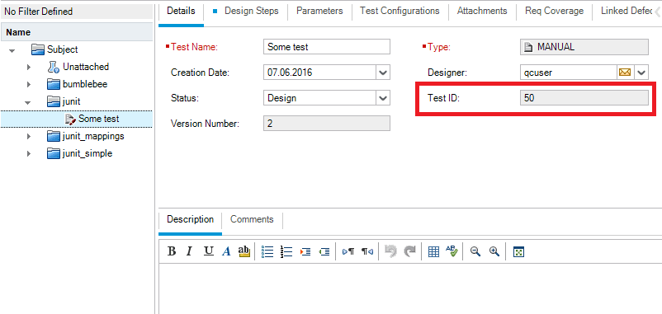
Task: Open the Req Coverage tab
Action: point(555,11)
